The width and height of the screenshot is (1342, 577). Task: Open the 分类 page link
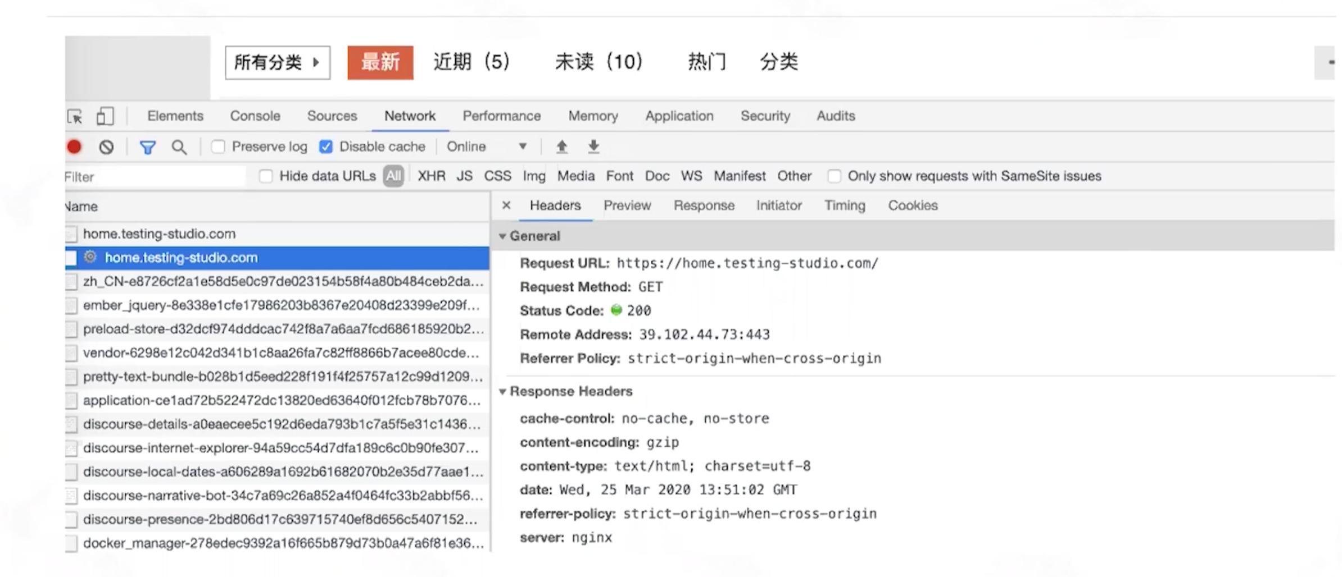(779, 62)
